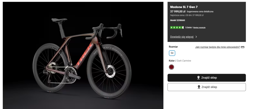260x109 pixels.
Task: Select size 54 option
Action: click(x=172, y=53)
